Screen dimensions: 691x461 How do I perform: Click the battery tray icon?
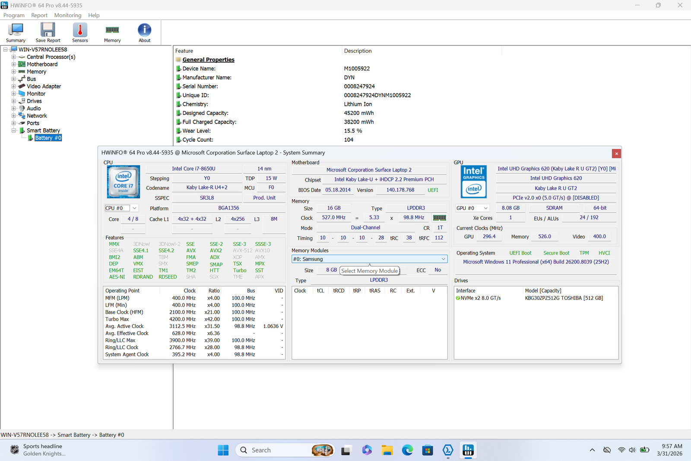[645, 450]
